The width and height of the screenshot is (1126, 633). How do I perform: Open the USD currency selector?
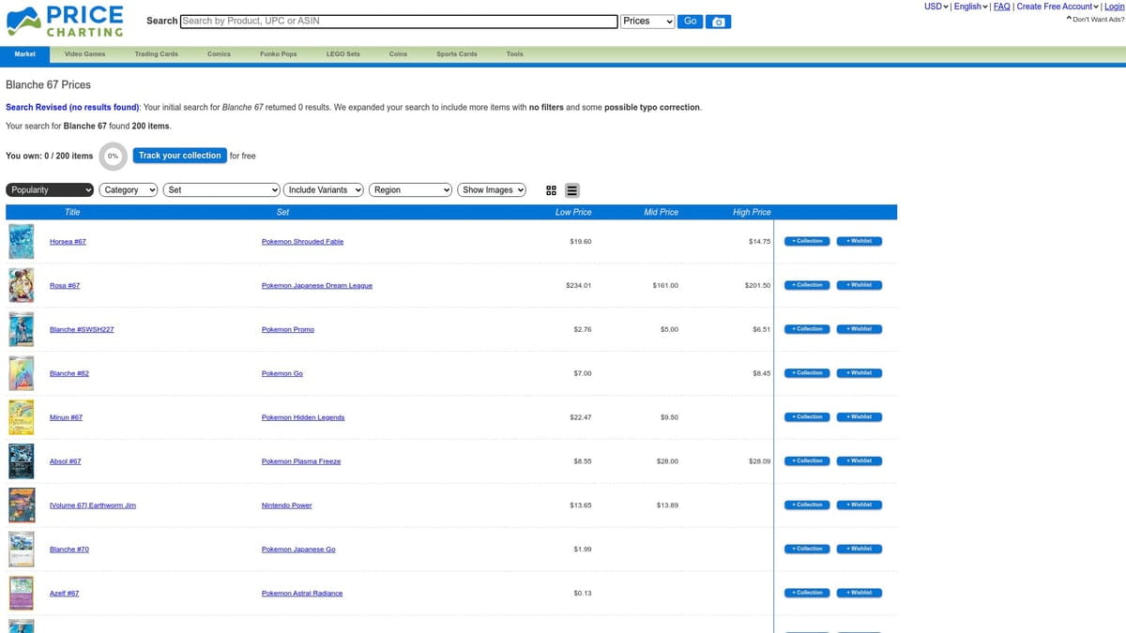[x=936, y=7]
